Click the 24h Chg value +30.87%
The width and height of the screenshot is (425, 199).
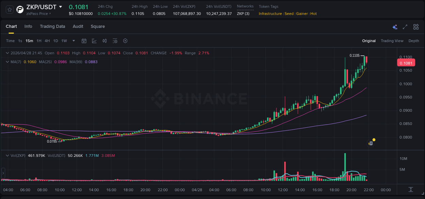point(118,14)
